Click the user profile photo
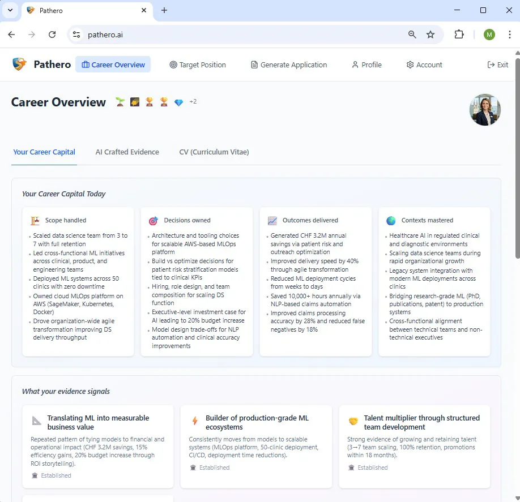Screen dimensions: 520x502 (x=485, y=110)
